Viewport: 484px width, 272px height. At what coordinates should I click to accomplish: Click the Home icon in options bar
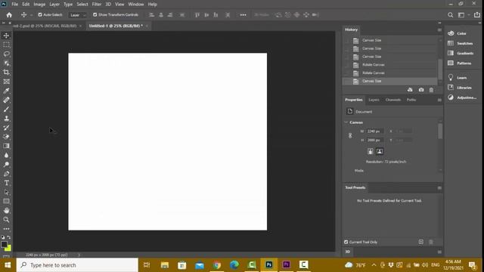click(x=9, y=15)
